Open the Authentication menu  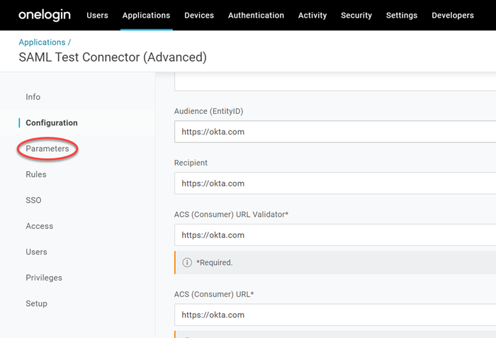coord(256,15)
